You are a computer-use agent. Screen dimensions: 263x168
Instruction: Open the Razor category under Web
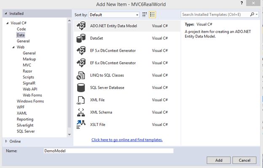28,71
